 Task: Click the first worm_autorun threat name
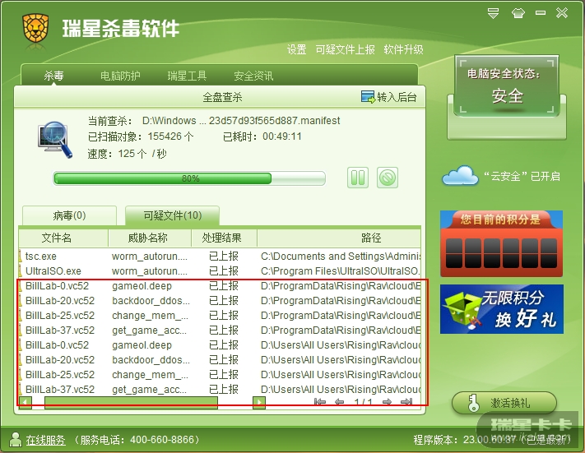149,257
